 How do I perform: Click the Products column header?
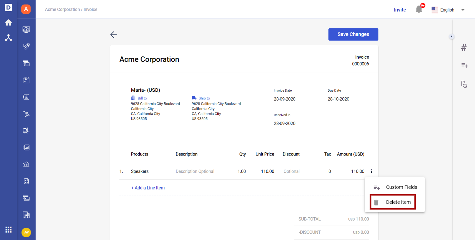pyautogui.click(x=140, y=154)
